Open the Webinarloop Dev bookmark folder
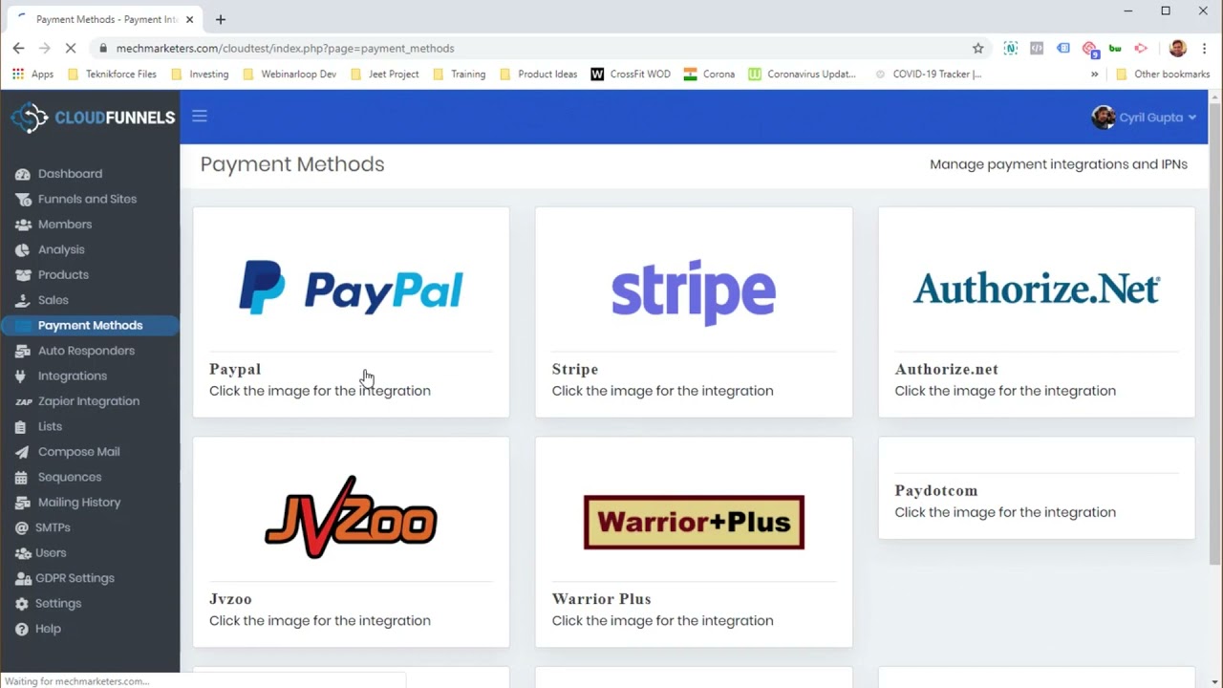The height and width of the screenshot is (688, 1223). point(290,74)
